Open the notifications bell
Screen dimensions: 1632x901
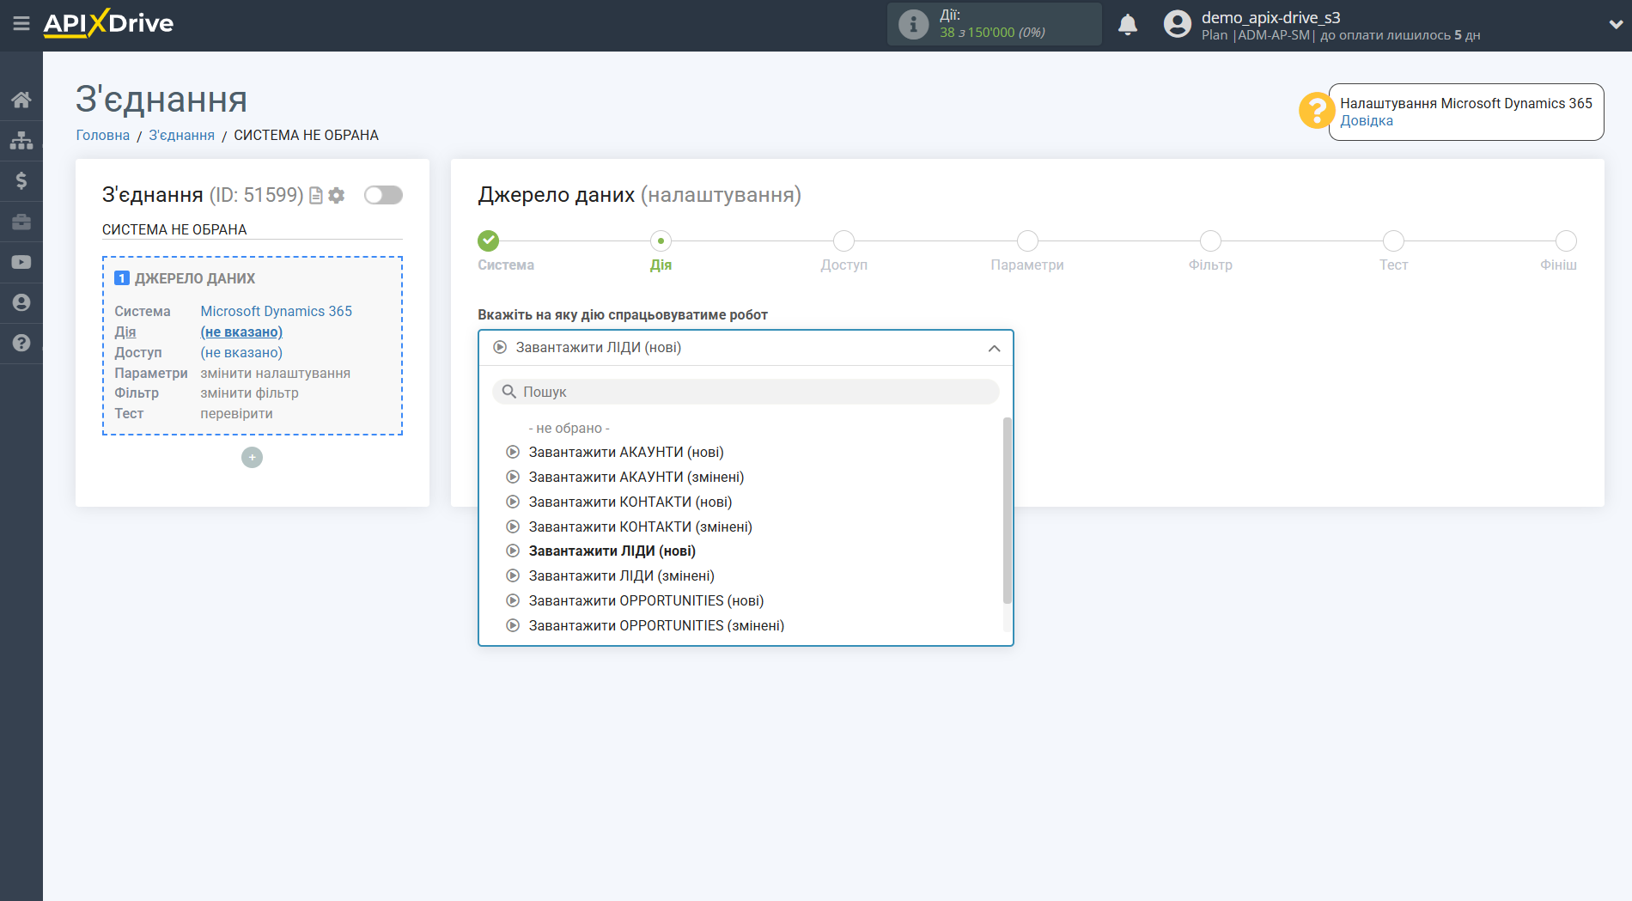1128,25
